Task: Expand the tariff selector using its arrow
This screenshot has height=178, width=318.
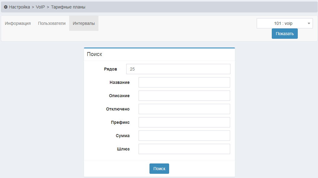Action: (x=309, y=23)
